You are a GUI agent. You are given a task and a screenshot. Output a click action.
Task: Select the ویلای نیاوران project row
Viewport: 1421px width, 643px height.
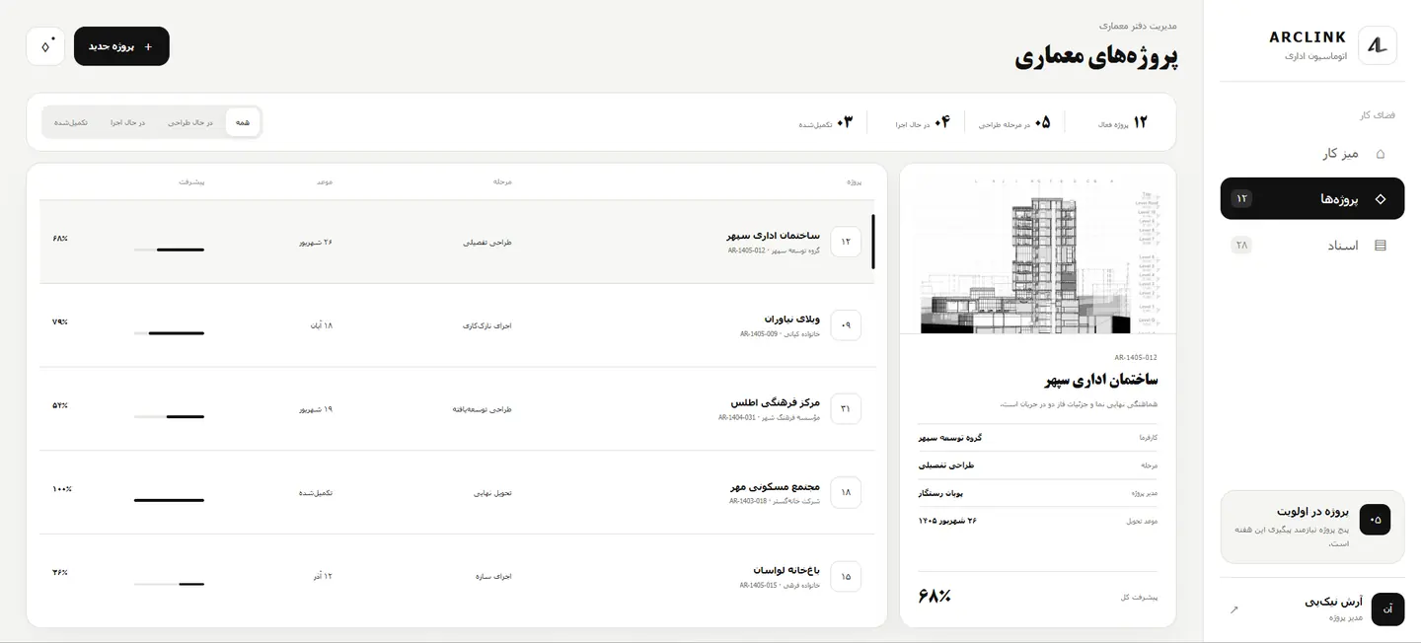[457, 325]
